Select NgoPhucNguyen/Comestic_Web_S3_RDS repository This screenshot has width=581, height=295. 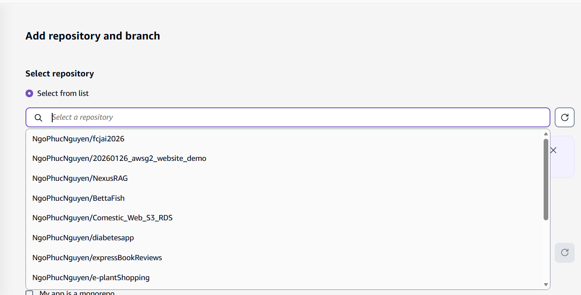[102, 217]
